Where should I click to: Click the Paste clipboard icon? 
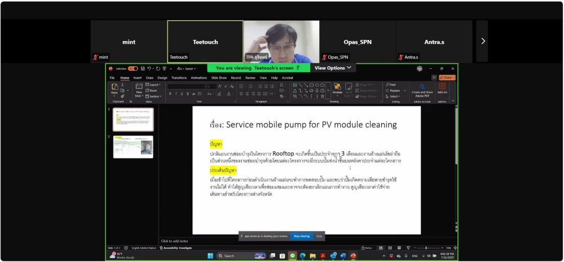(x=114, y=87)
